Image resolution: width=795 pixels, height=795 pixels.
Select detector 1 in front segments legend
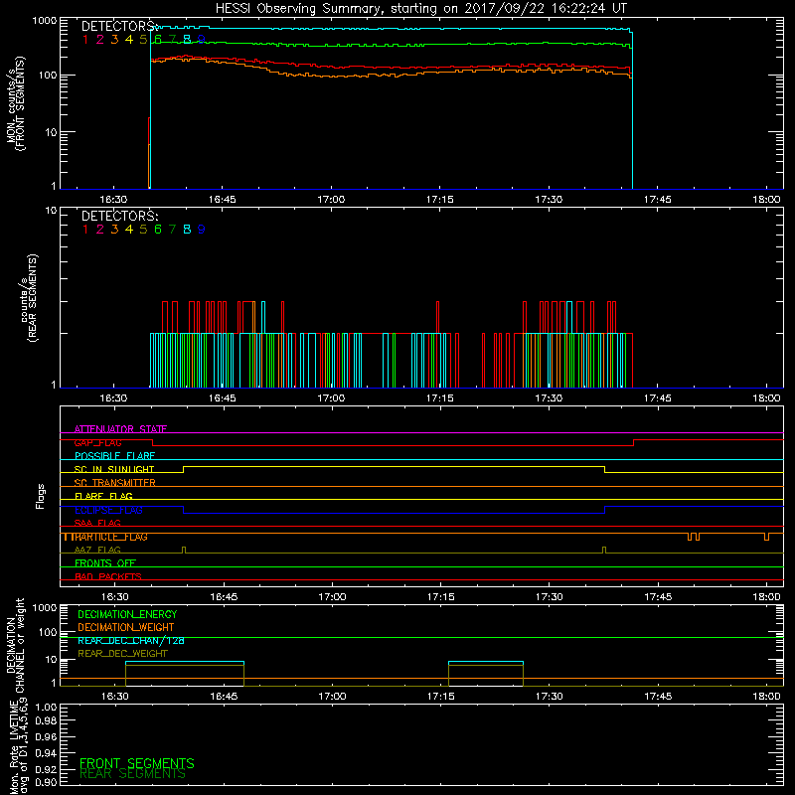pyautogui.click(x=85, y=40)
